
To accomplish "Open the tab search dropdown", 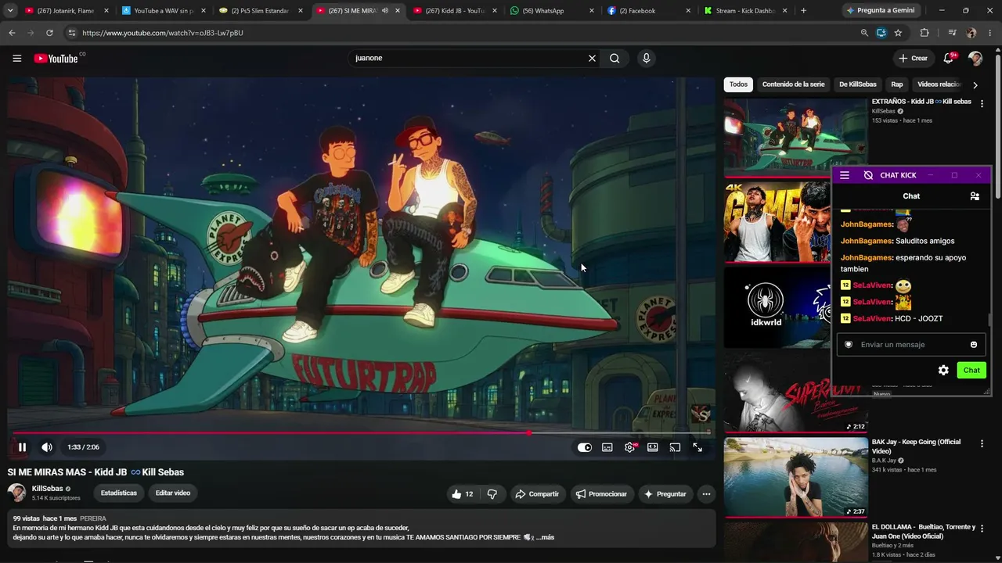I will (x=10, y=11).
